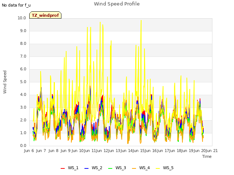This screenshot has width=234, height=175.
Task: Click the 0.0 y-axis tick label
Action: click(23, 146)
